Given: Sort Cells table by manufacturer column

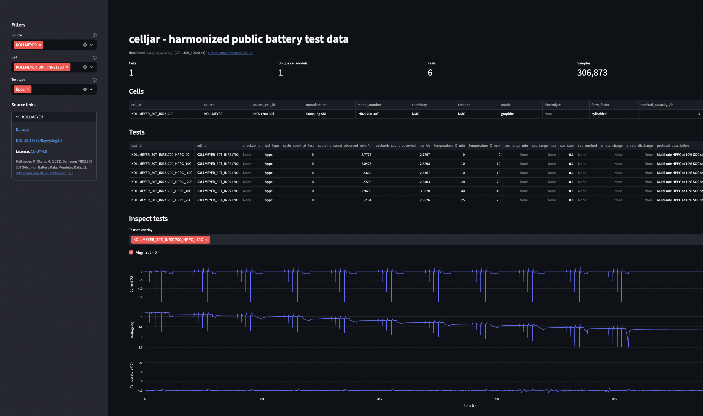Looking at the screenshot, I should click(x=329, y=105).
